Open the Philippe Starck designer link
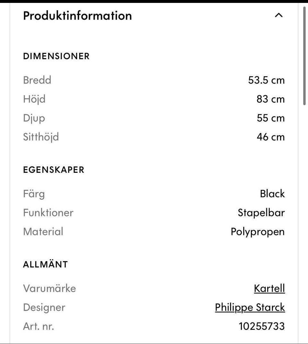The height and width of the screenshot is (344, 308). [250, 307]
